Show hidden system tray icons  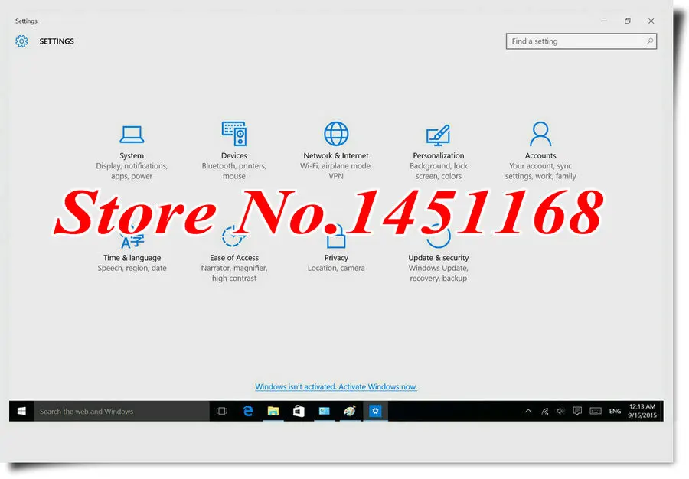point(528,412)
